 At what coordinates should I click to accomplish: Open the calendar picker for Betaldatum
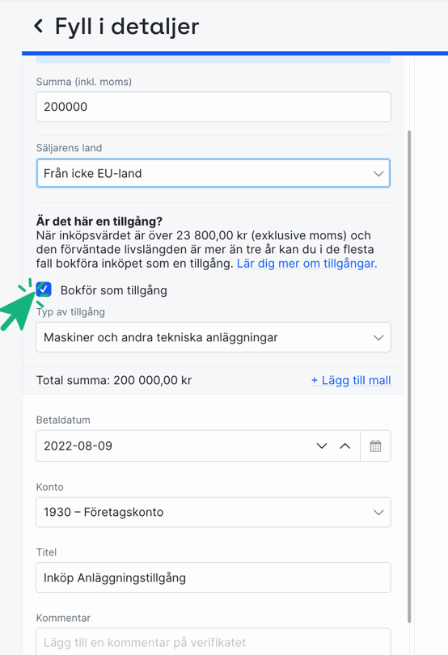pyautogui.click(x=375, y=446)
